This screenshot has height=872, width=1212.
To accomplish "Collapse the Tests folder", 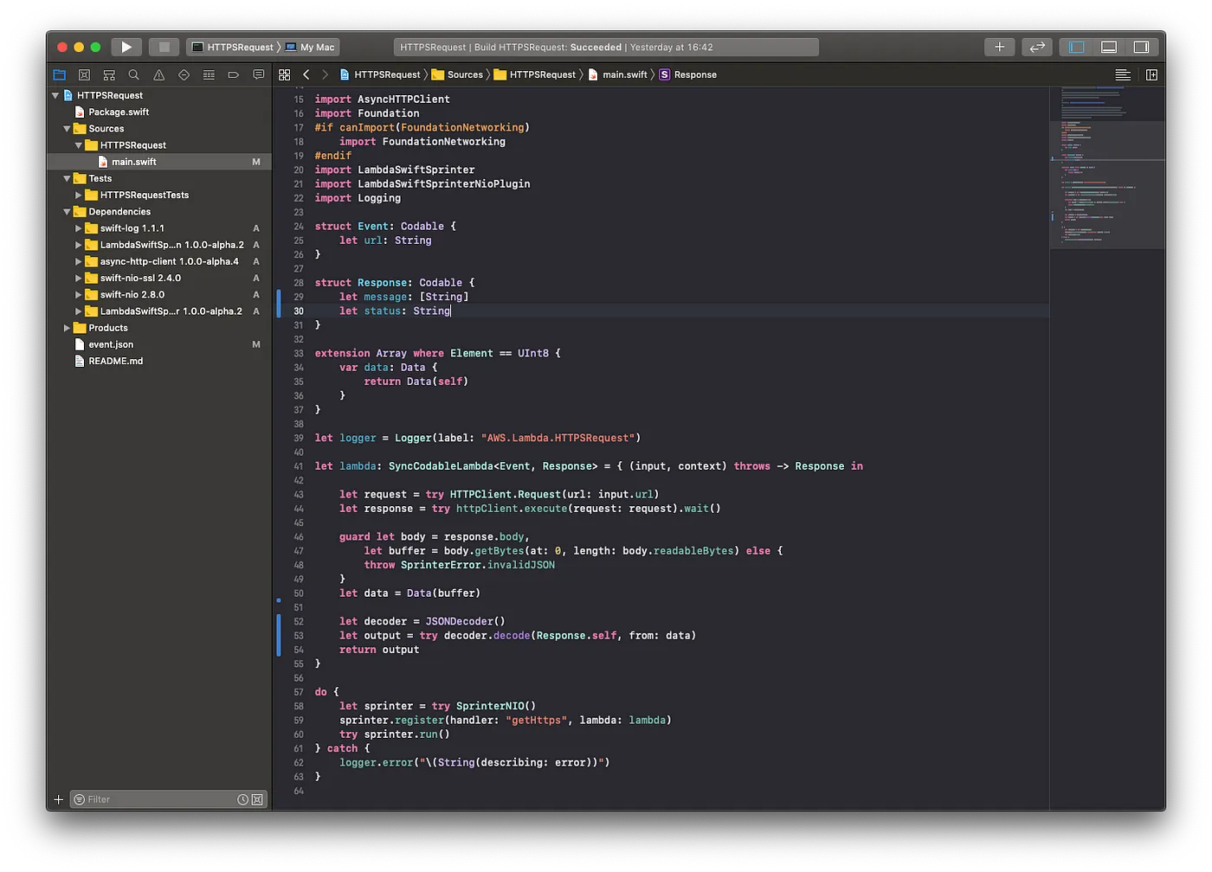I will (67, 178).
